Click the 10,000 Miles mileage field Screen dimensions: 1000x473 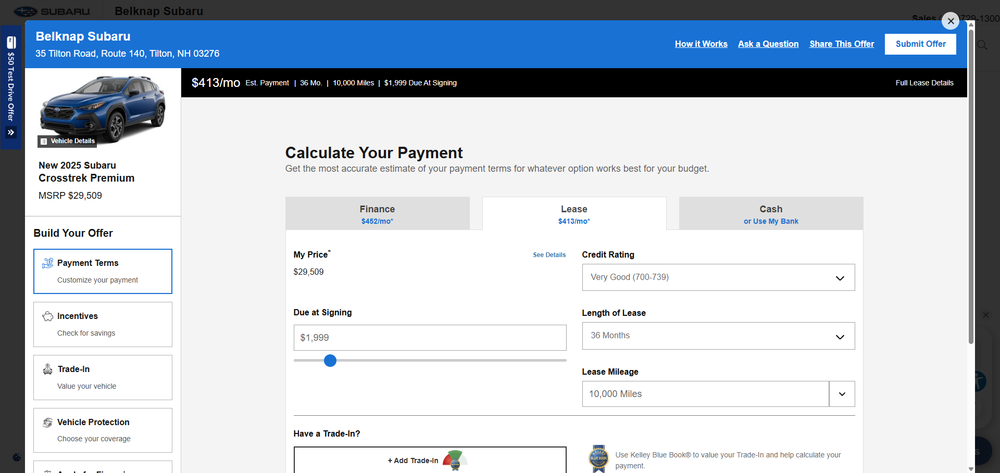706,394
